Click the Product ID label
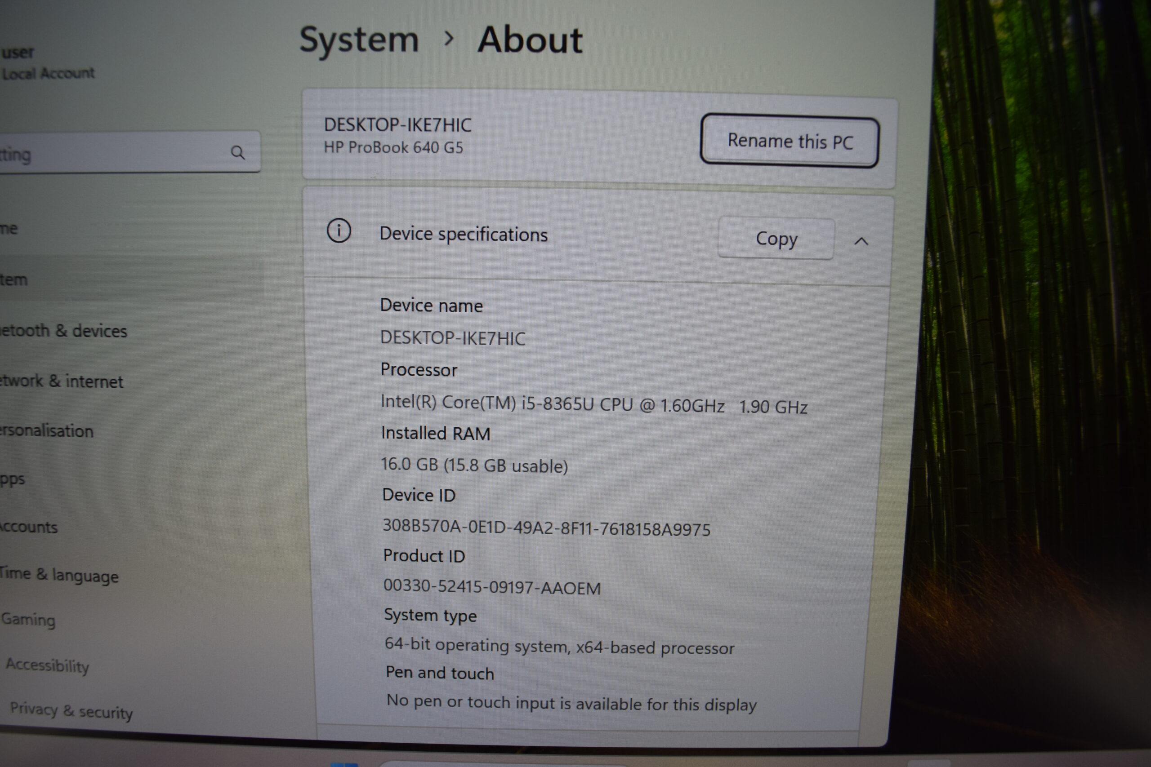This screenshot has height=767, width=1151. (424, 556)
